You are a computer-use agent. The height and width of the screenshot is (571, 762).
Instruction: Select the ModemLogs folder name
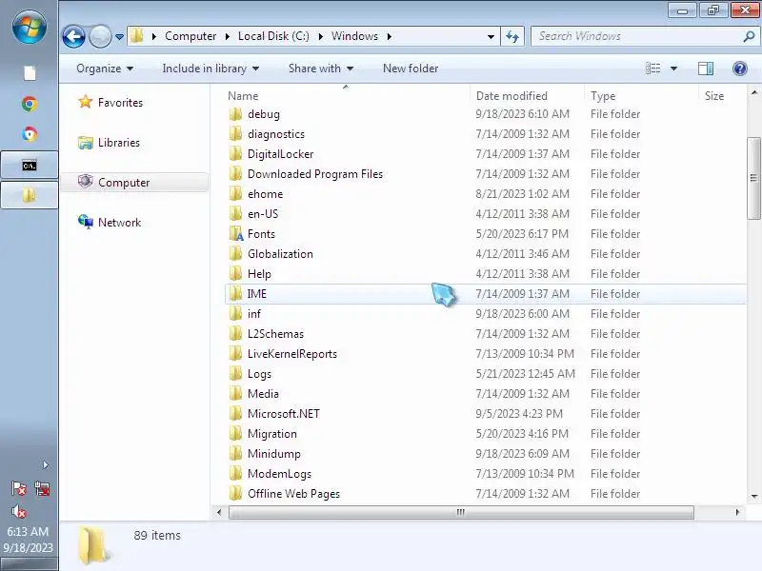coord(279,473)
